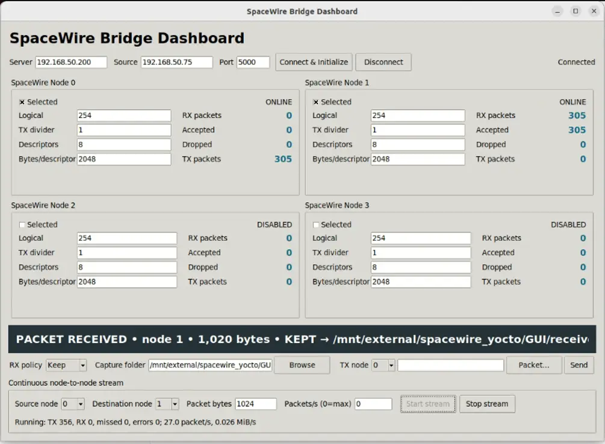Open the RX policy Keep dropdown
The height and width of the screenshot is (444, 605).
point(66,365)
